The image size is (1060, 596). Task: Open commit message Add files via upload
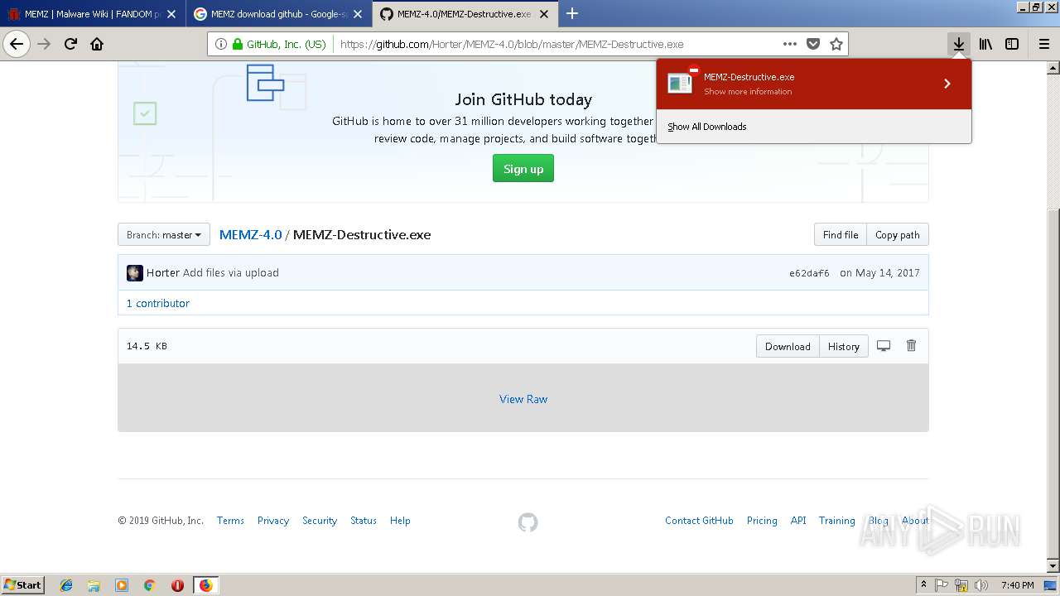point(231,273)
